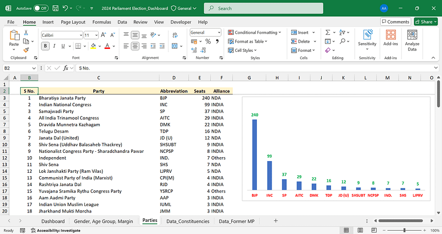This screenshot has width=442, height=234.
Task: Toggle Align Left
Action: [x=126, y=46]
